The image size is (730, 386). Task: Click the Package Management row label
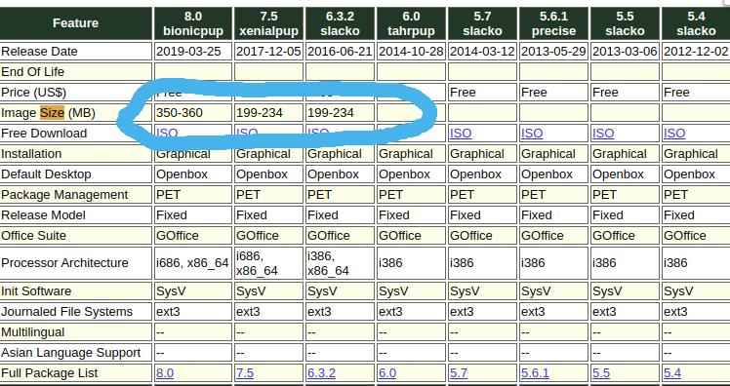click(64, 194)
